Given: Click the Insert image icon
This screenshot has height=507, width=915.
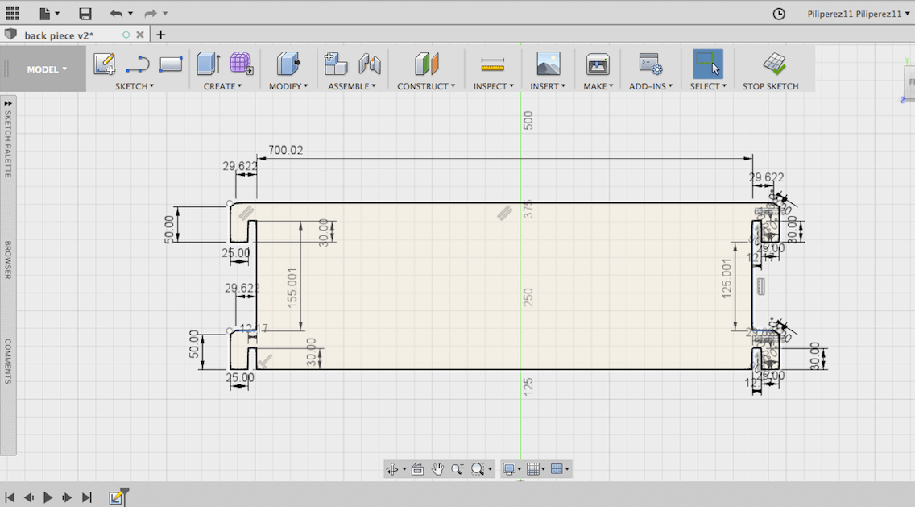Looking at the screenshot, I should tap(549, 64).
